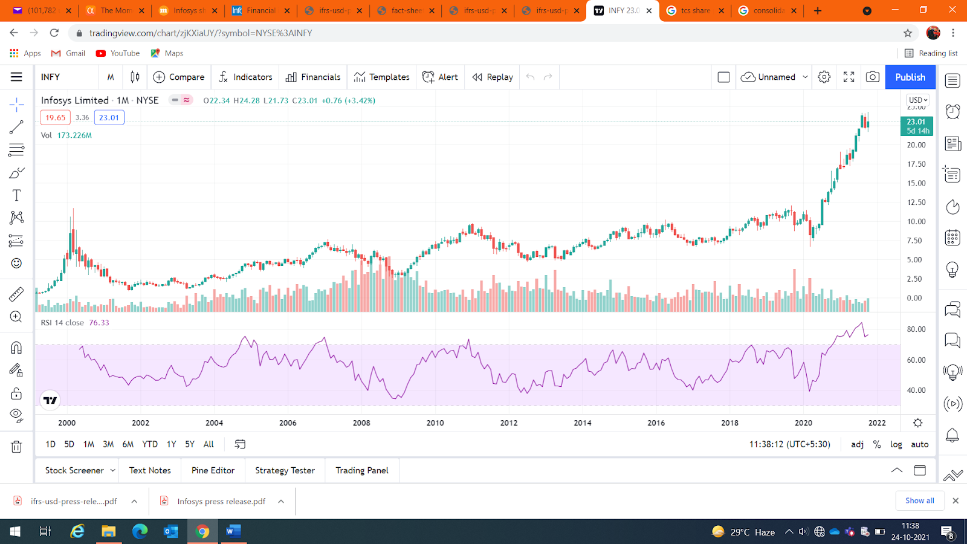Toggle the pink symbol status indicator
The width and height of the screenshot is (967, 544).
point(187,100)
